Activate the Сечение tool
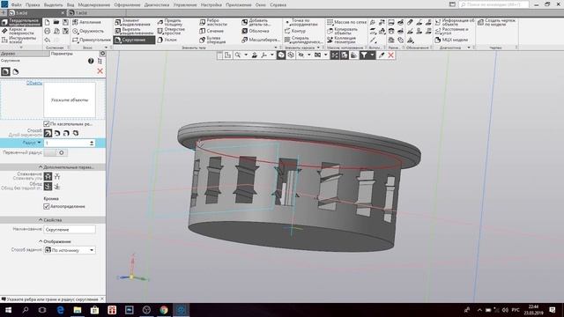The height and width of the screenshot is (317, 564). [211, 31]
